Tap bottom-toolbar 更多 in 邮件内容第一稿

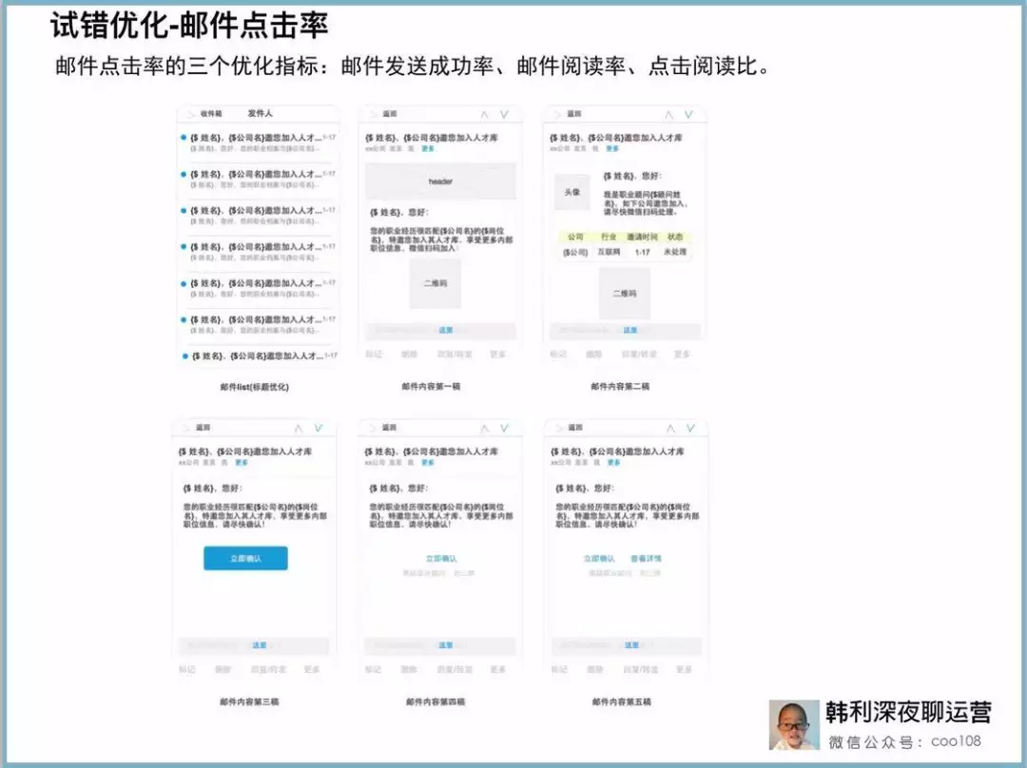point(497,355)
